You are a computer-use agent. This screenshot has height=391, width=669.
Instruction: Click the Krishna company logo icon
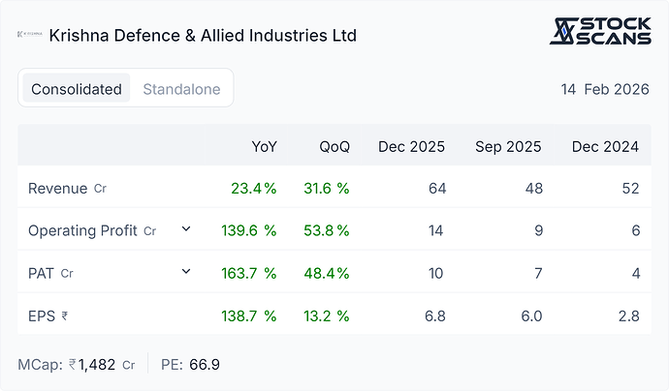pyautogui.click(x=30, y=34)
